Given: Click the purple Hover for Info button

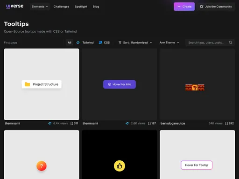Looking at the screenshot, I should pyautogui.click(x=119, y=84).
